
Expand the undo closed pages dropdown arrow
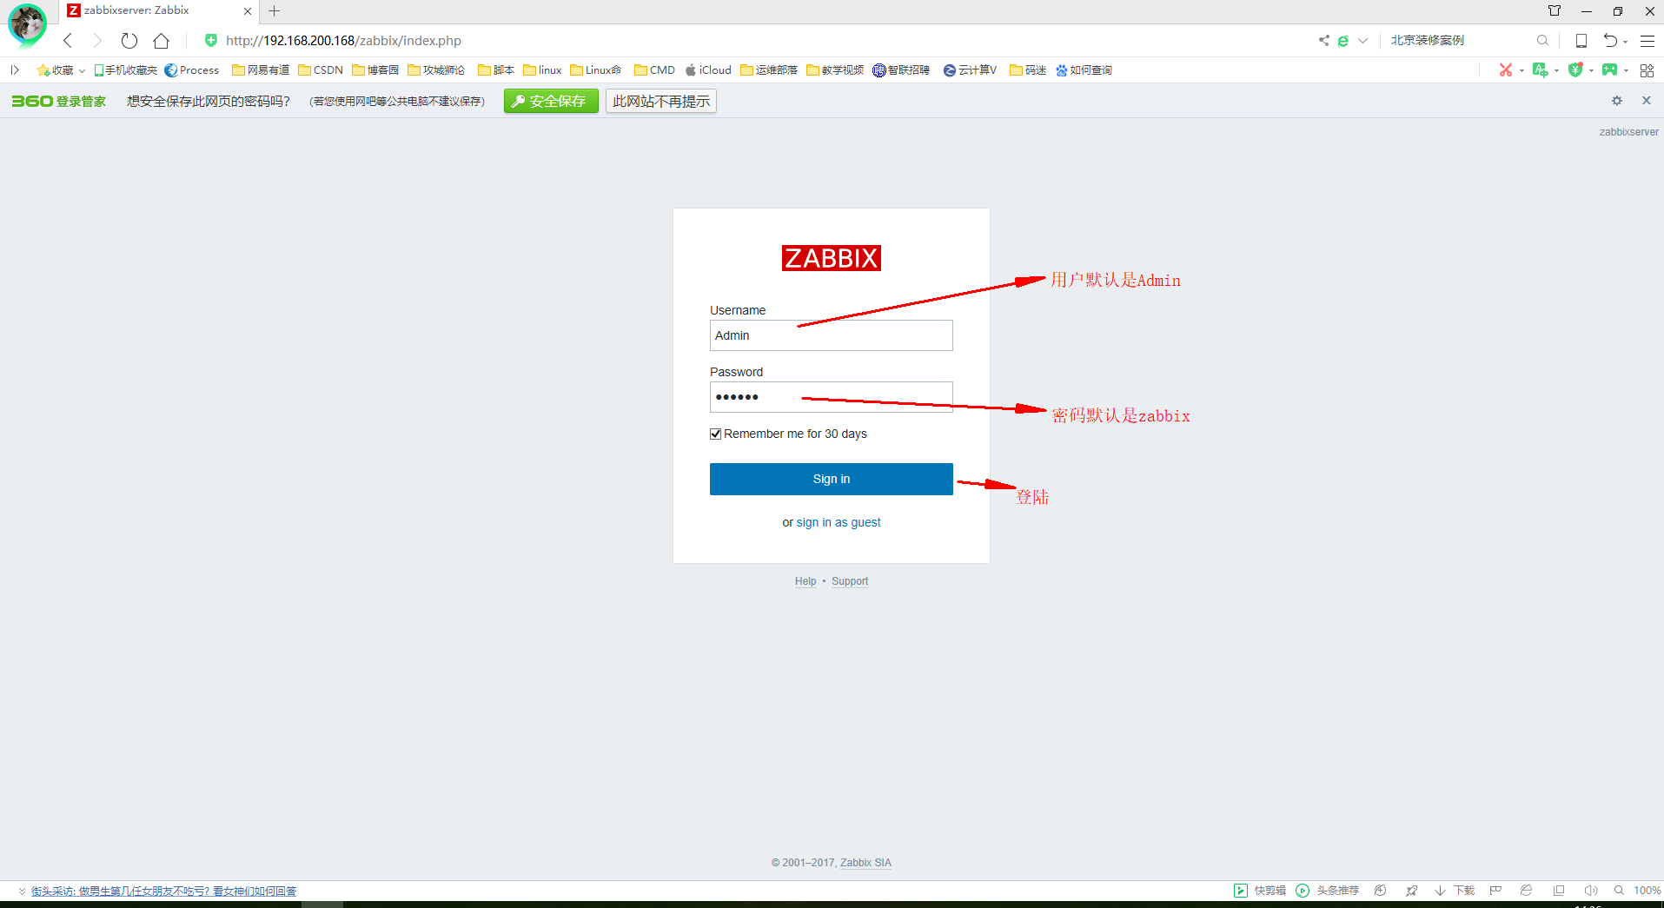1626,42
